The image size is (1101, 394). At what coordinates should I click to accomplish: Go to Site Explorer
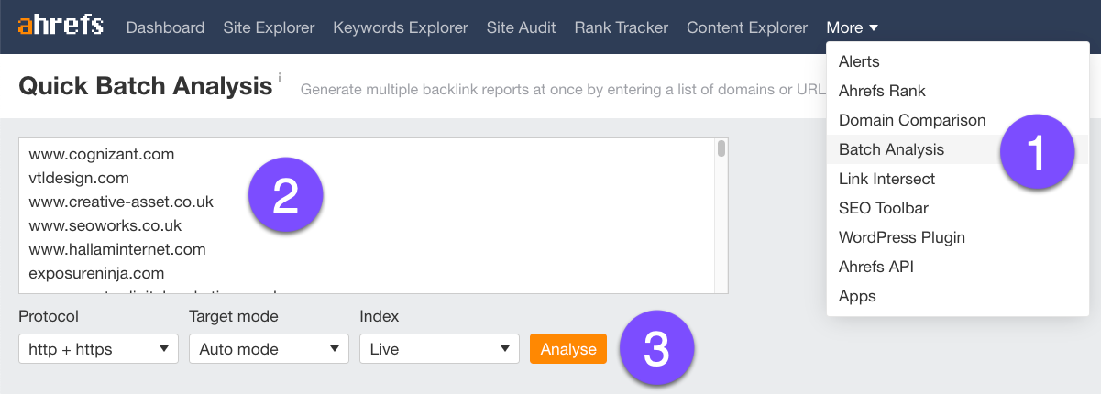tap(269, 27)
